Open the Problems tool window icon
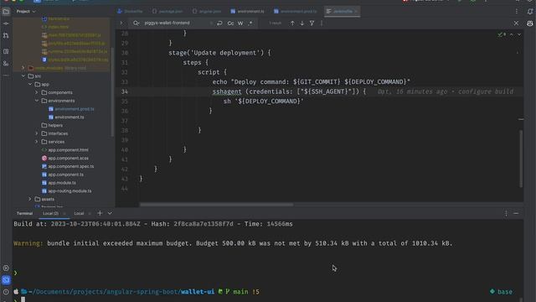 [x=6, y=292]
